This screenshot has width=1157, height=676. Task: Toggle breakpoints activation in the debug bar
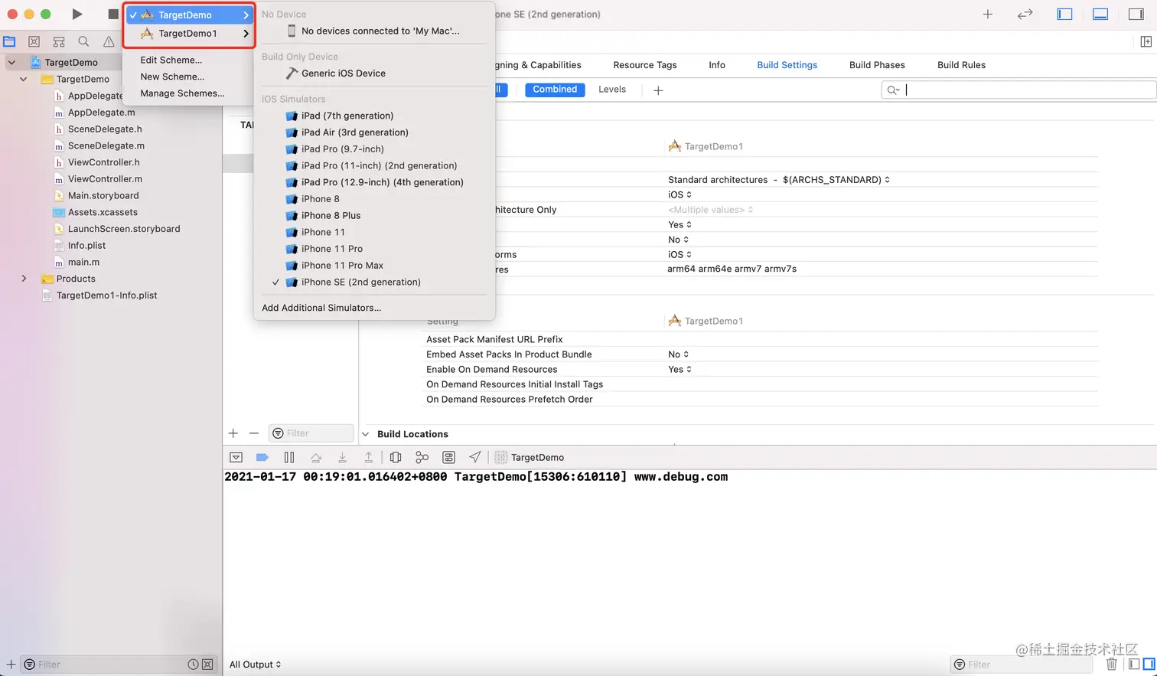[262, 457]
